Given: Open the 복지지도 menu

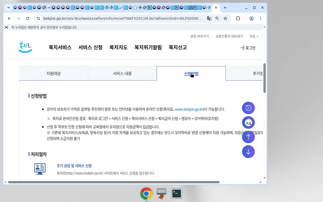Looking at the screenshot, I should [x=118, y=47].
